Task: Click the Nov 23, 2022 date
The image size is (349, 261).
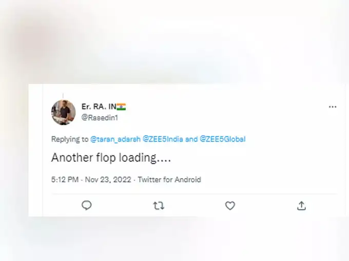Action: tap(109, 180)
